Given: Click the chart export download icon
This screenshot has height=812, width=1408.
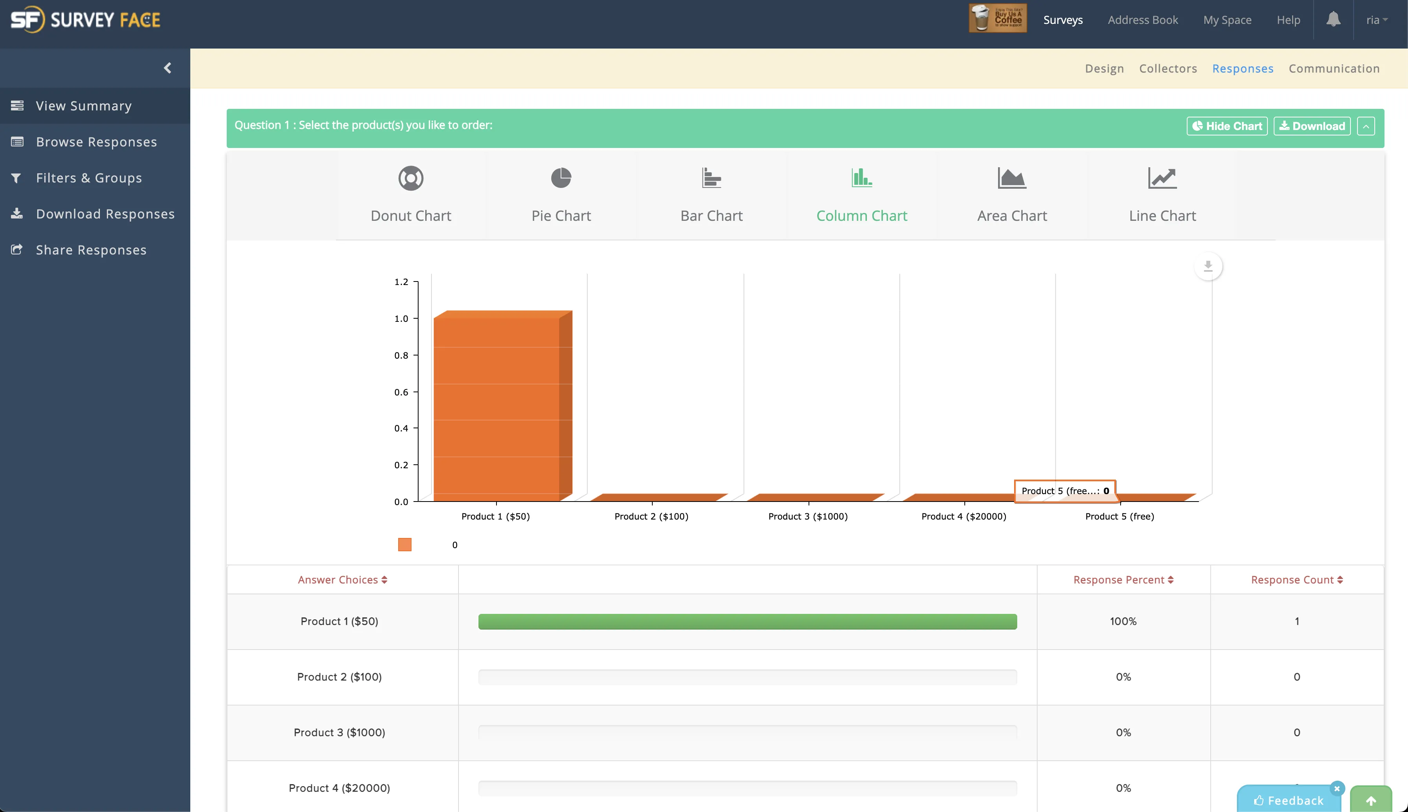Looking at the screenshot, I should coord(1208,266).
